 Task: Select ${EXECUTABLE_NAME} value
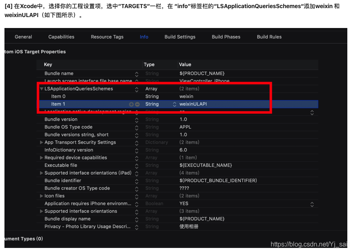coord(206,165)
